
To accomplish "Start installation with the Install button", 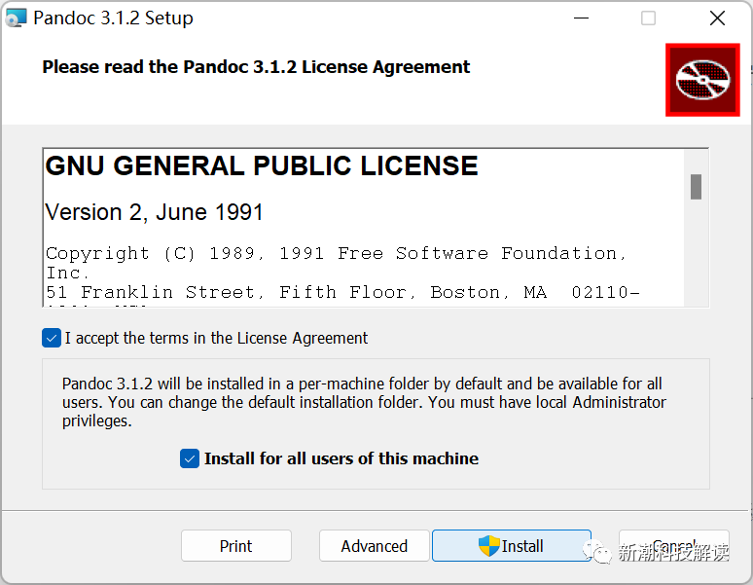I will coord(512,546).
